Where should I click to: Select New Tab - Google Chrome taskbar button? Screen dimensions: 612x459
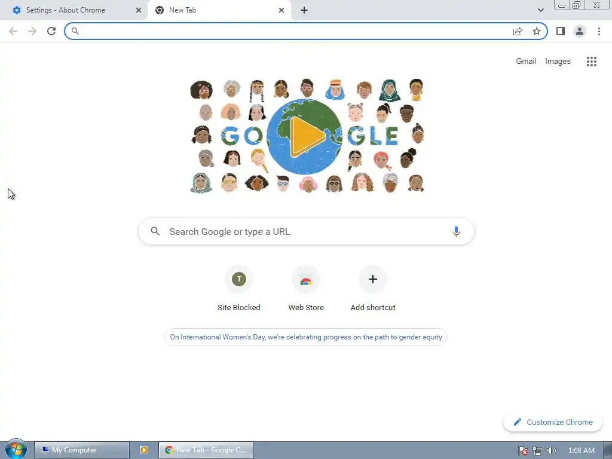point(206,450)
